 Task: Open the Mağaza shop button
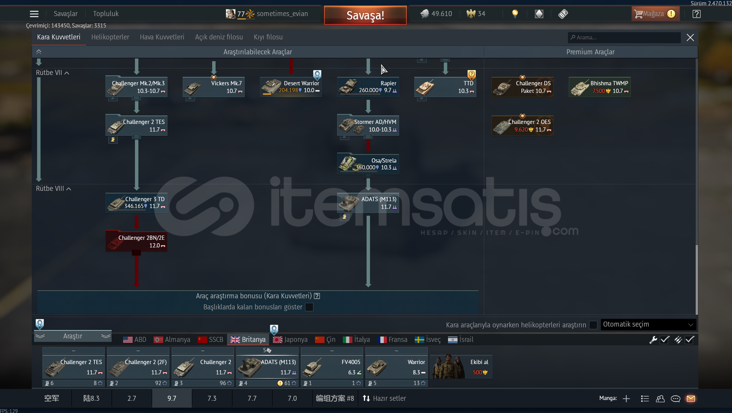coord(655,14)
